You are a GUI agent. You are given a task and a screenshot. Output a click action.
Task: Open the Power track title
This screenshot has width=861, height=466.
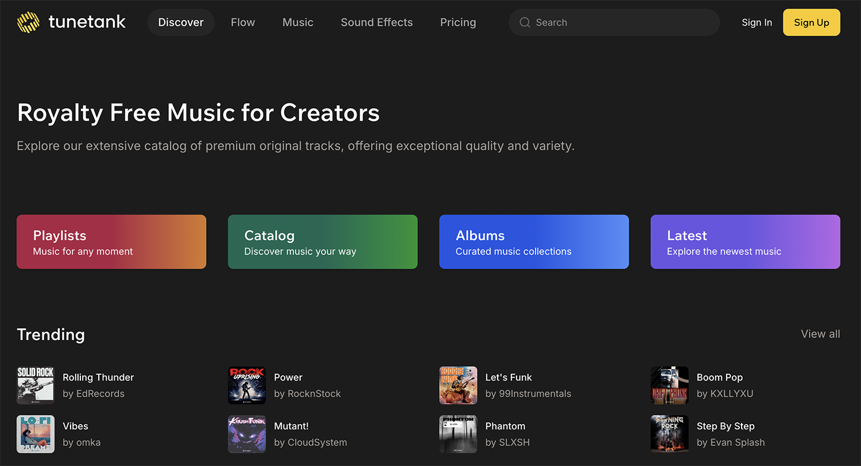[x=288, y=377]
